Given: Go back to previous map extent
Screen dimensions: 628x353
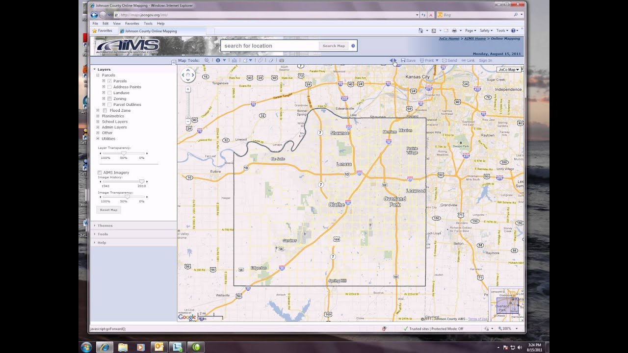Looking at the screenshot, I should (x=392, y=60).
